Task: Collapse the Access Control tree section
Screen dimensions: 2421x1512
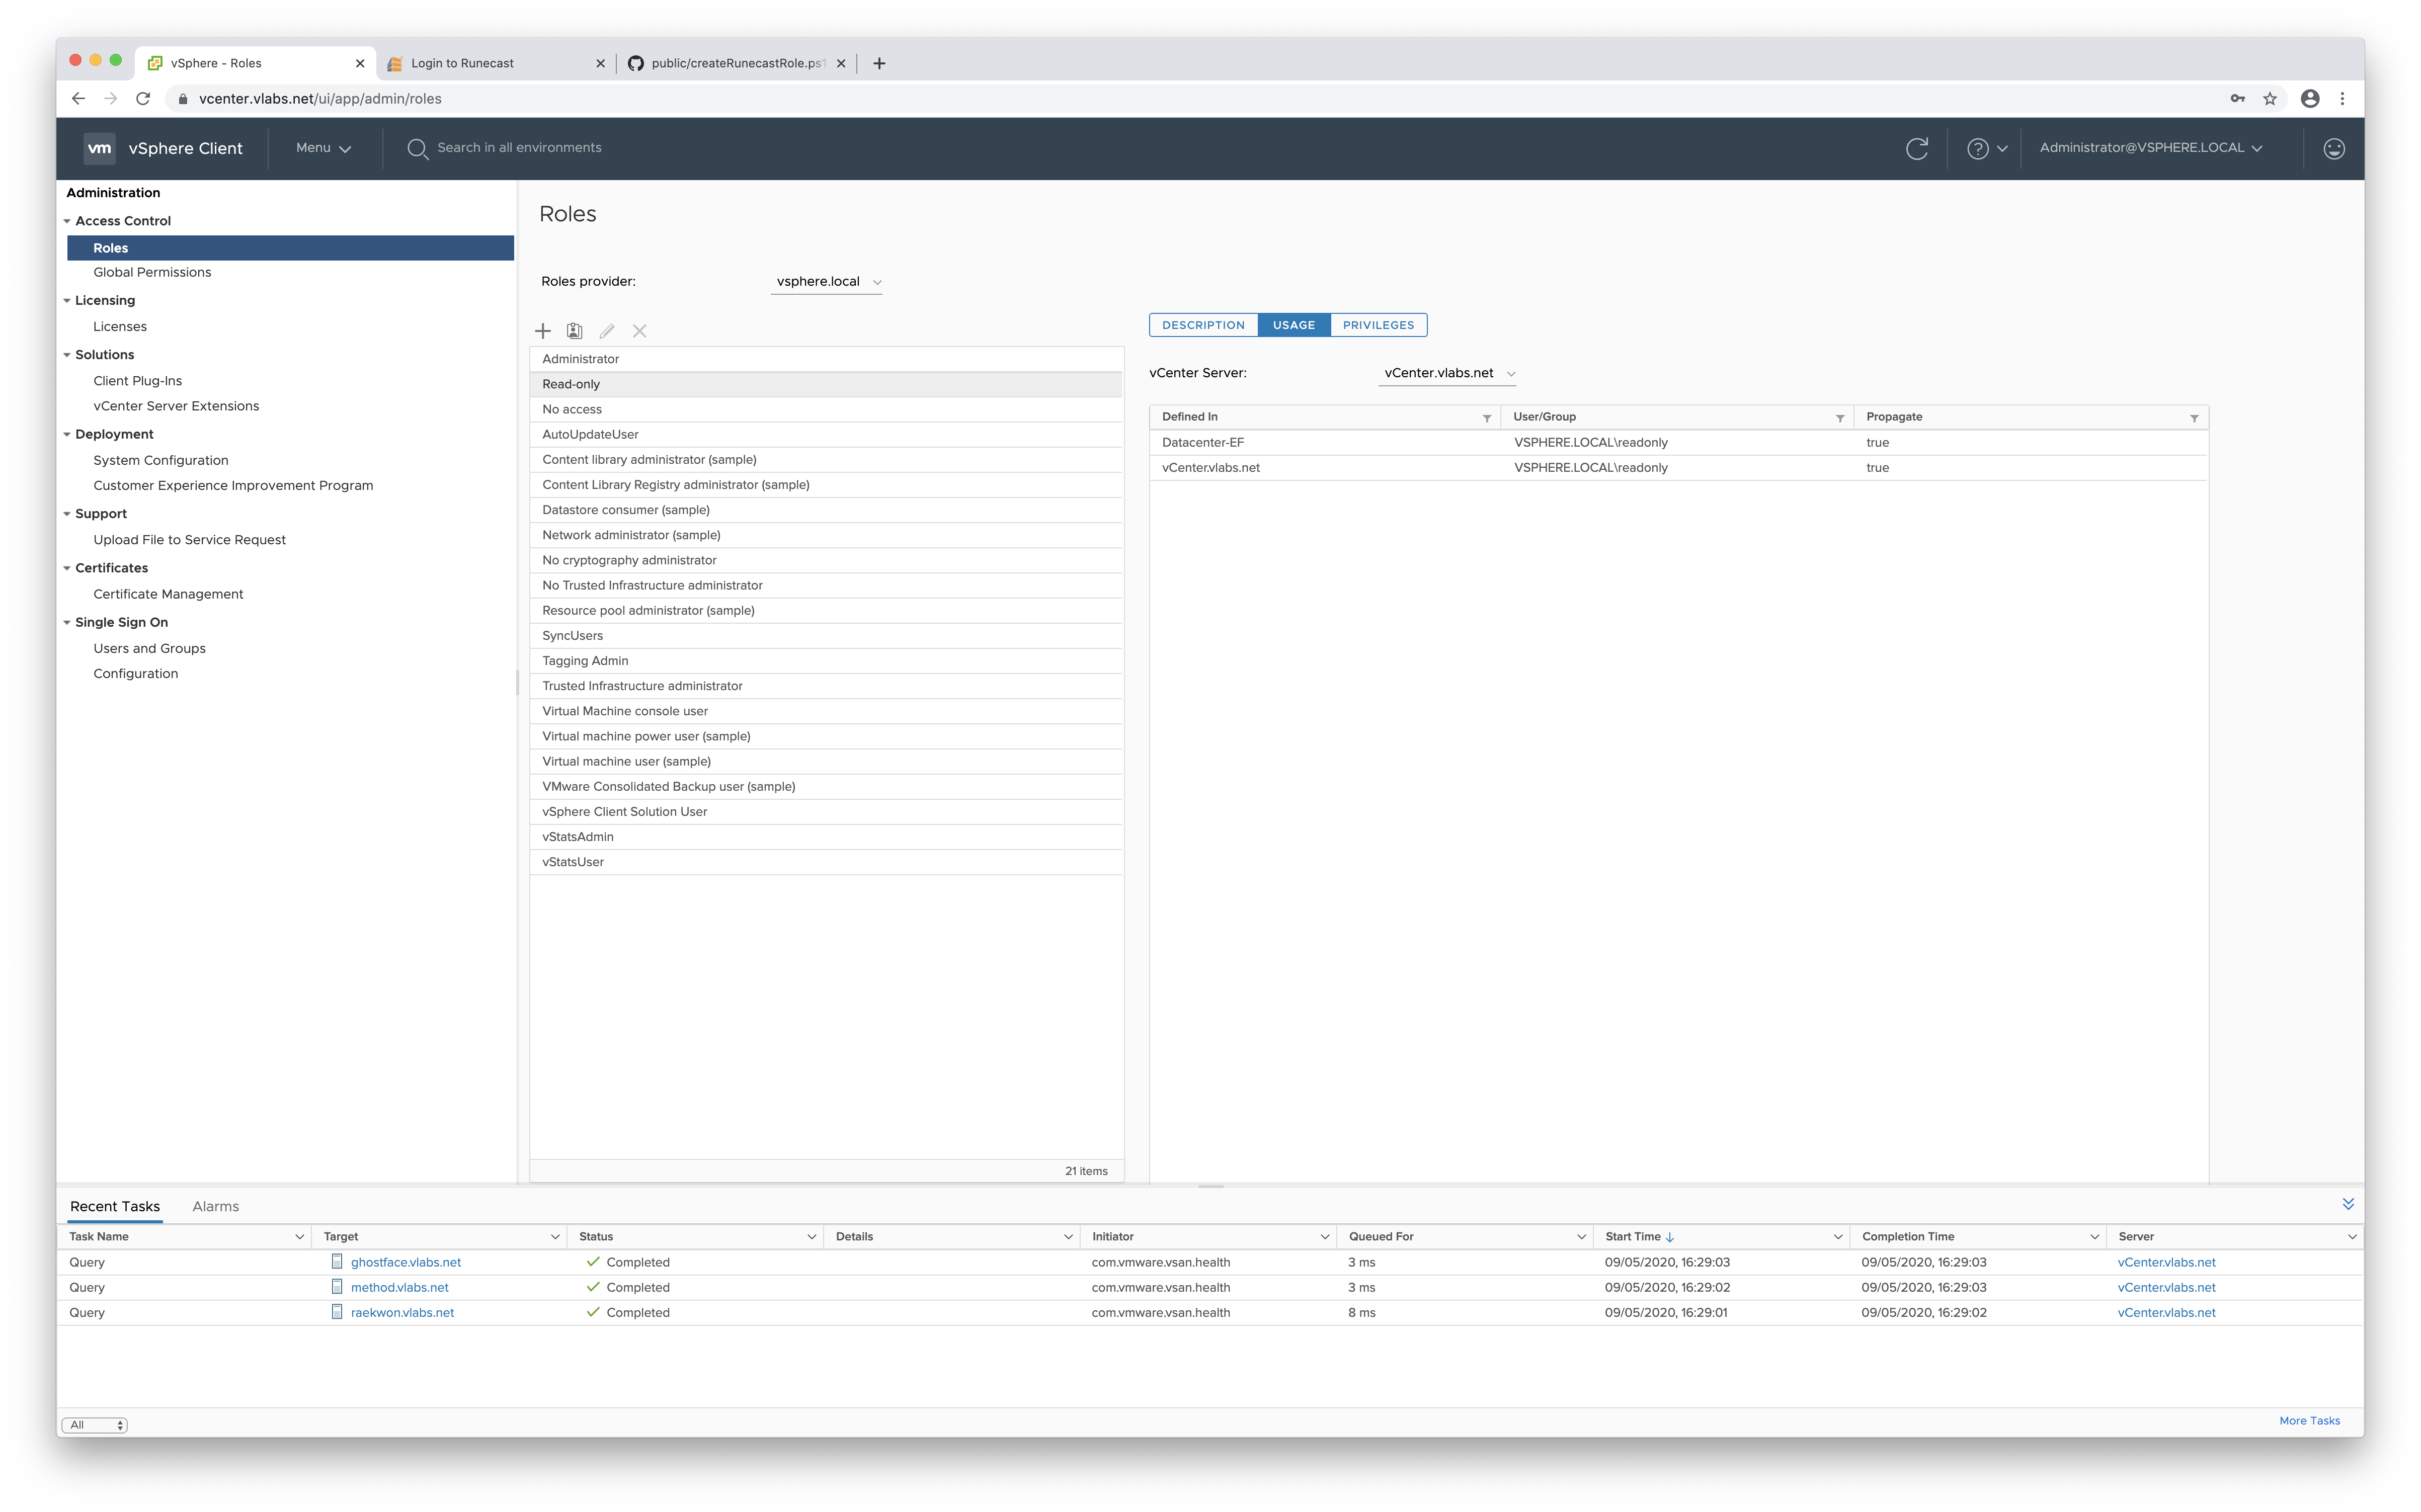Action: 67,221
